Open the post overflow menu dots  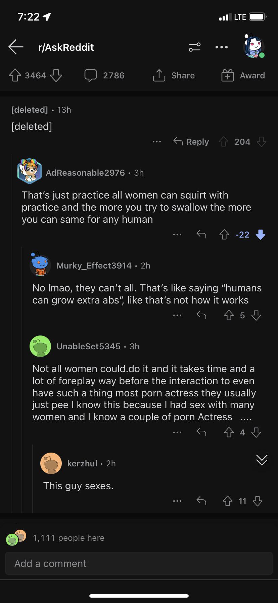point(222,47)
